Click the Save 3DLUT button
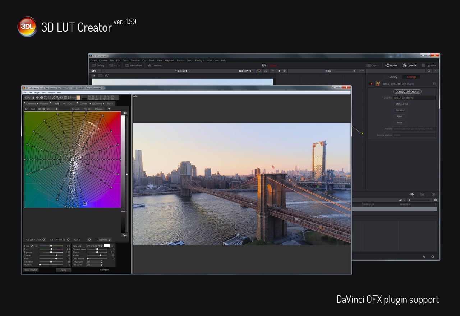This screenshot has height=316, width=460. click(x=31, y=270)
